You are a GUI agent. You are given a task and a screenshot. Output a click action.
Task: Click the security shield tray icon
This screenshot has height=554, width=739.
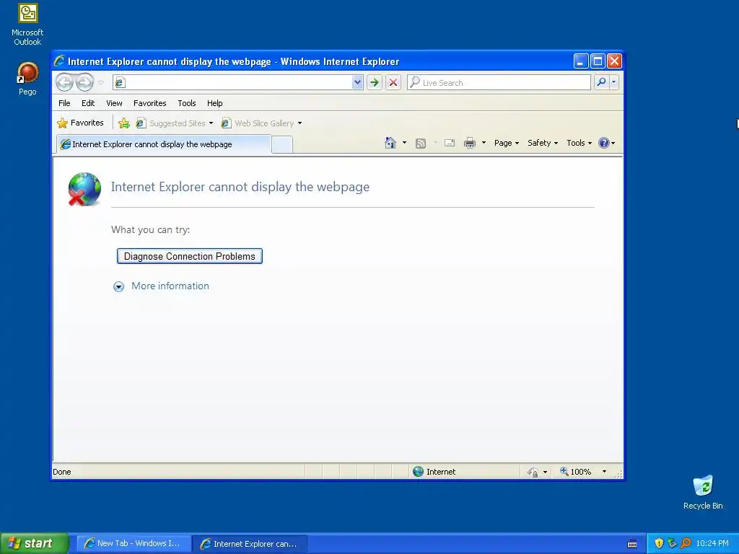[x=659, y=543]
